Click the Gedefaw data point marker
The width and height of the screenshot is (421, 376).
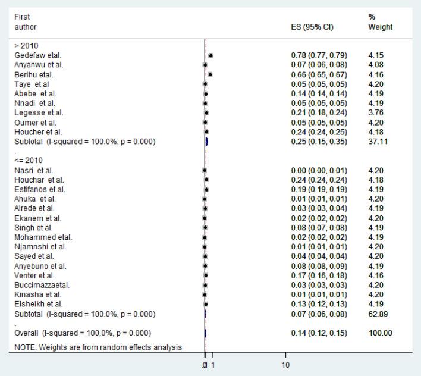click(x=211, y=55)
